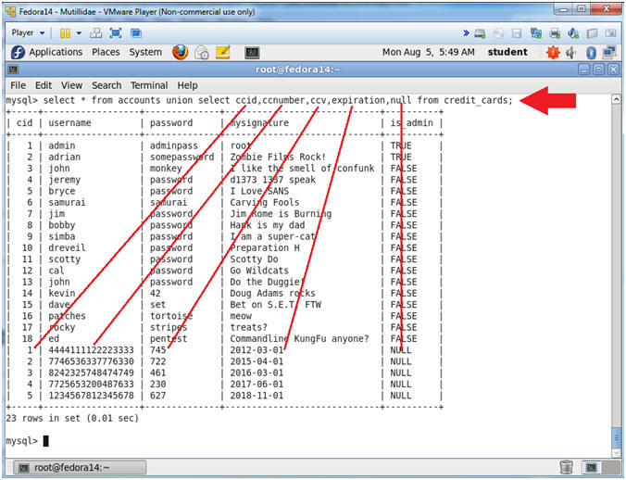Open the volume control speaker icon
This screenshot has width=626, height=480.
tap(571, 52)
